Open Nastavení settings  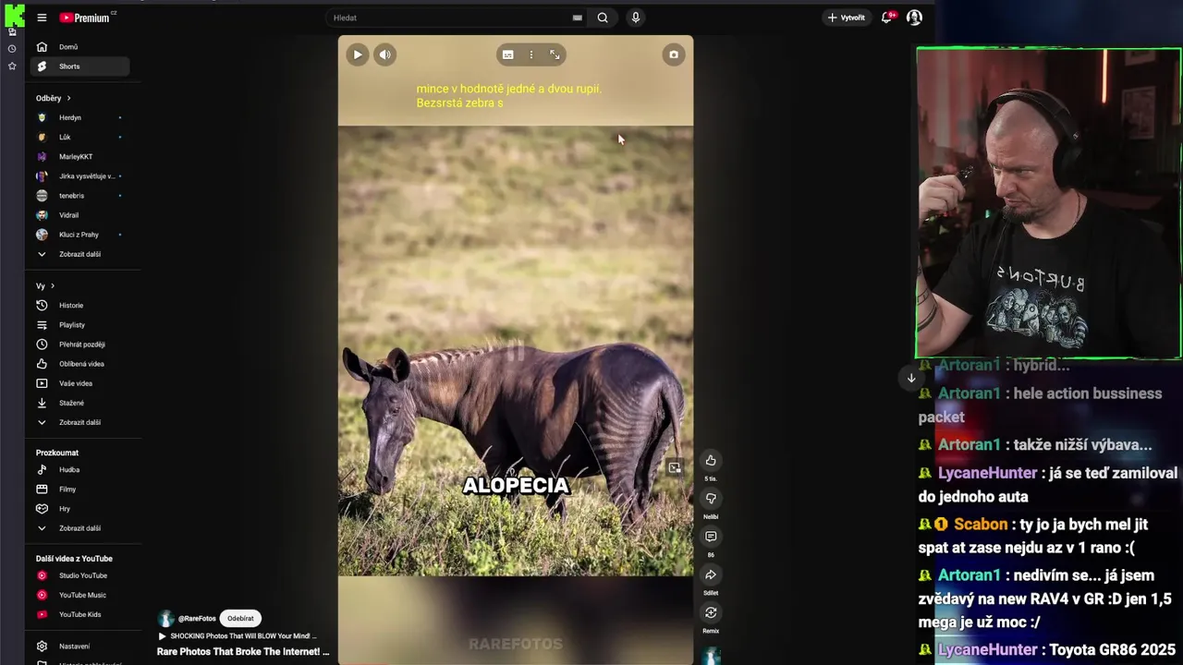(79, 646)
